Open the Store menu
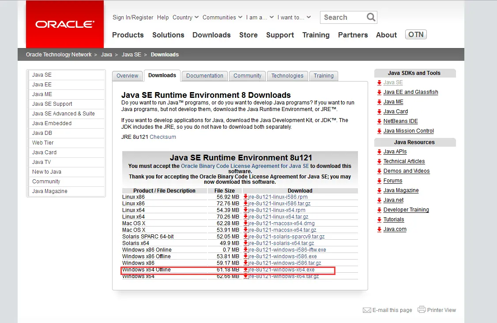This screenshot has height=323, width=497. (248, 35)
